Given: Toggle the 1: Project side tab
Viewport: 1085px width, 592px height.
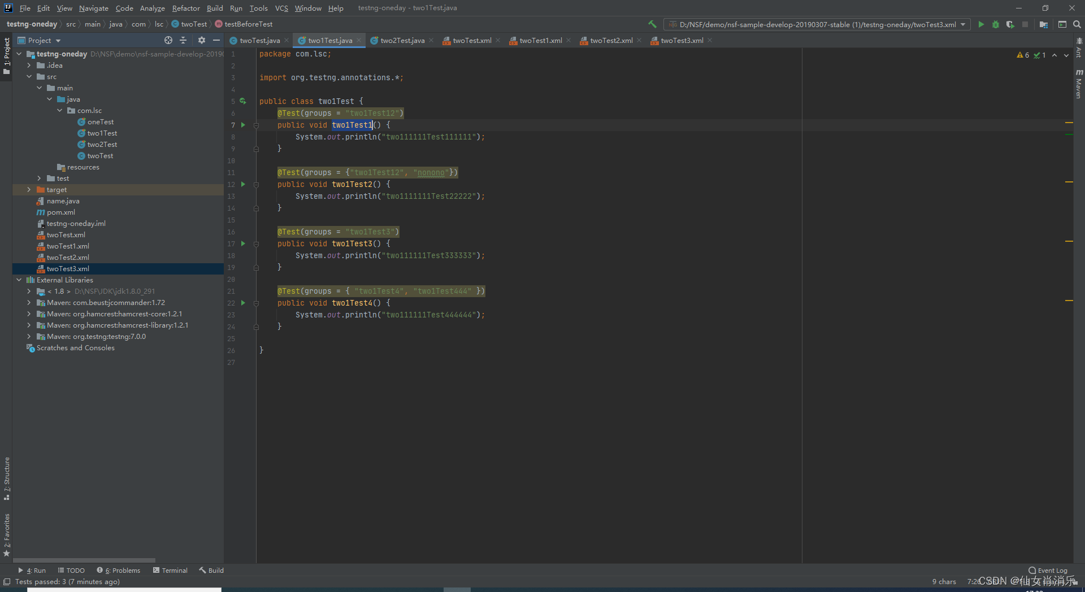Looking at the screenshot, I should [x=6, y=57].
